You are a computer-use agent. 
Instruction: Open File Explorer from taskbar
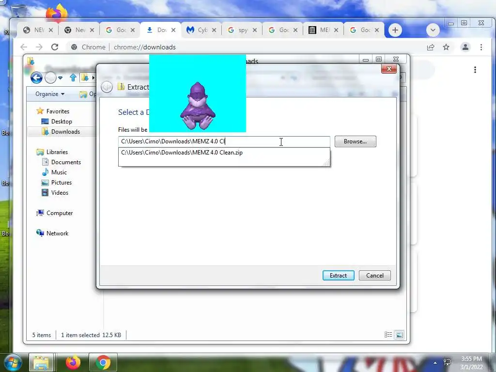coord(41,362)
